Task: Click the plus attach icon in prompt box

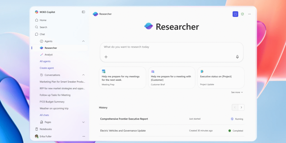Action: 106,57
